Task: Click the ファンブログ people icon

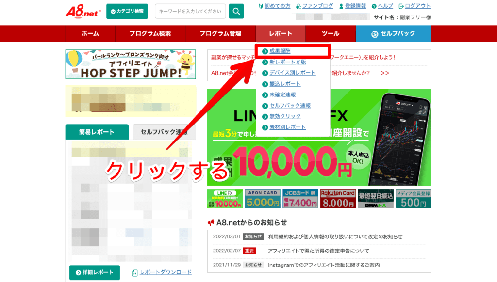Action: tap(298, 6)
